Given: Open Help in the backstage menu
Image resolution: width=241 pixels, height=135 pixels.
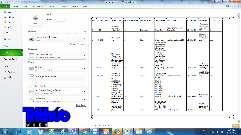Looking at the screenshot, I should [6, 66].
